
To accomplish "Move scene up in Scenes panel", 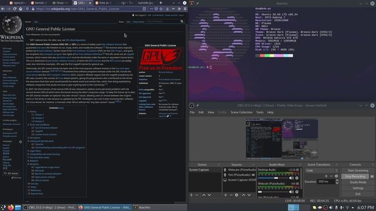I will [204, 195].
